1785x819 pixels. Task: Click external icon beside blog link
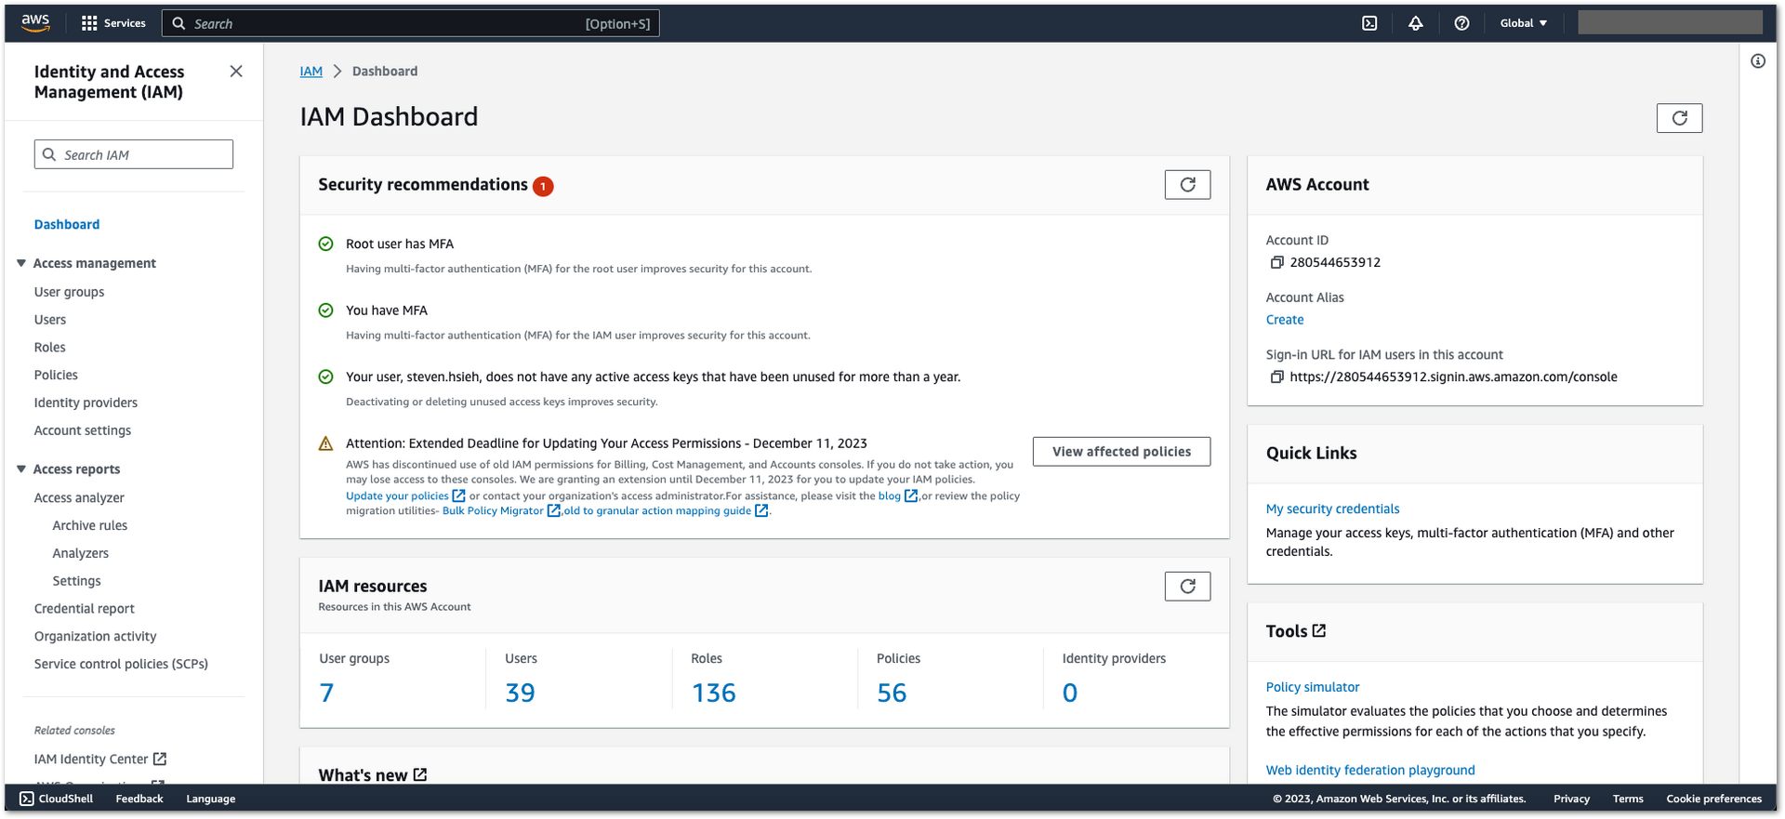(x=911, y=495)
